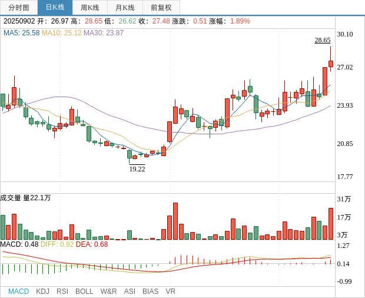Show the W&R indicator
Screen dimensions: 365x298
[x=108, y=292]
